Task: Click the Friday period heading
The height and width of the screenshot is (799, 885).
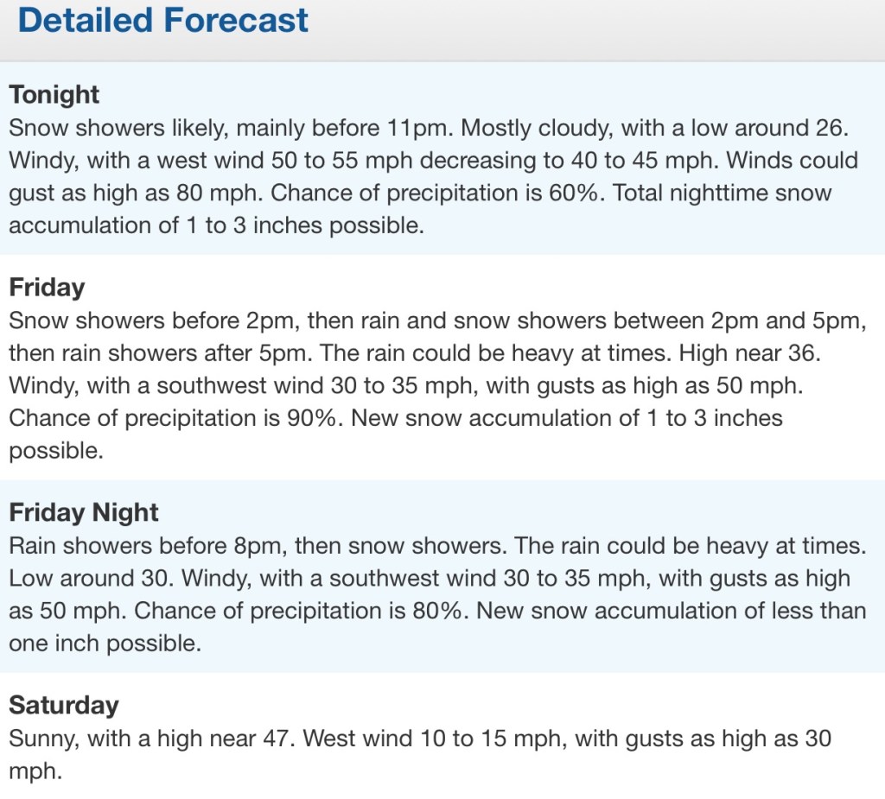Action: click(47, 287)
